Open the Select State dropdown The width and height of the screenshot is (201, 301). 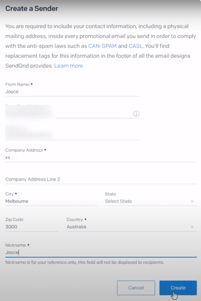click(147, 201)
